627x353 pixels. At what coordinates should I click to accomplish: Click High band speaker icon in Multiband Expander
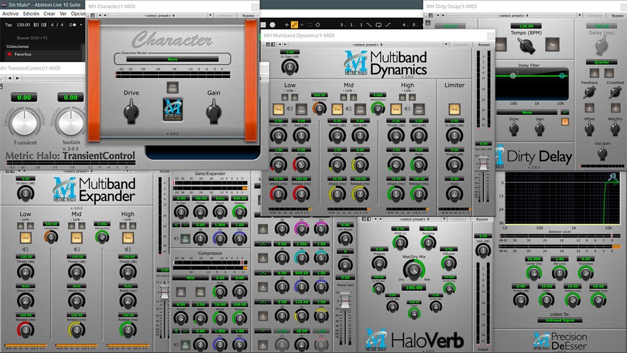[127, 249]
